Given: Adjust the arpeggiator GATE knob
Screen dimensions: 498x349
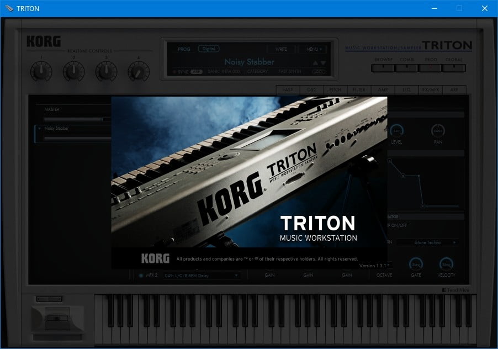Looking at the screenshot, I should pyautogui.click(x=416, y=264).
